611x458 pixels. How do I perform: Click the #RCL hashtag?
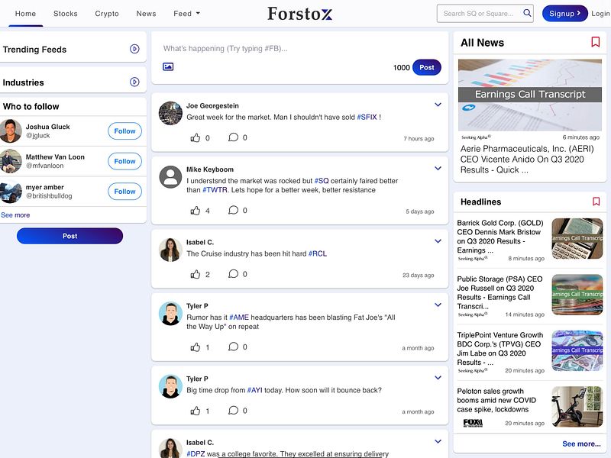pyautogui.click(x=317, y=253)
